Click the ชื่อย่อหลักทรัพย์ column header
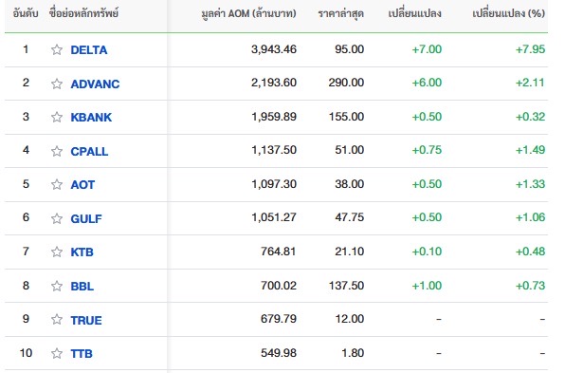Screen dimensions: 565x373 84,13
